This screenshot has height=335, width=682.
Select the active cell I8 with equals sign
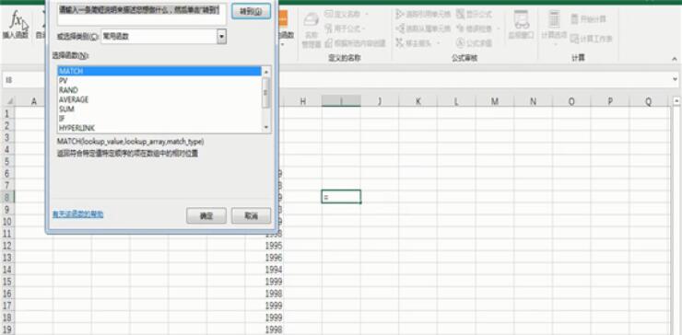pos(341,197)
